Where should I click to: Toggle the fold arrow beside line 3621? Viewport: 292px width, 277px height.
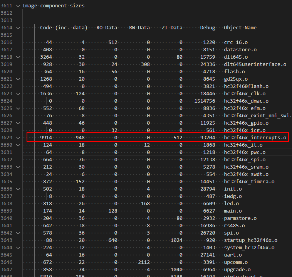click(x=18, y=79)
